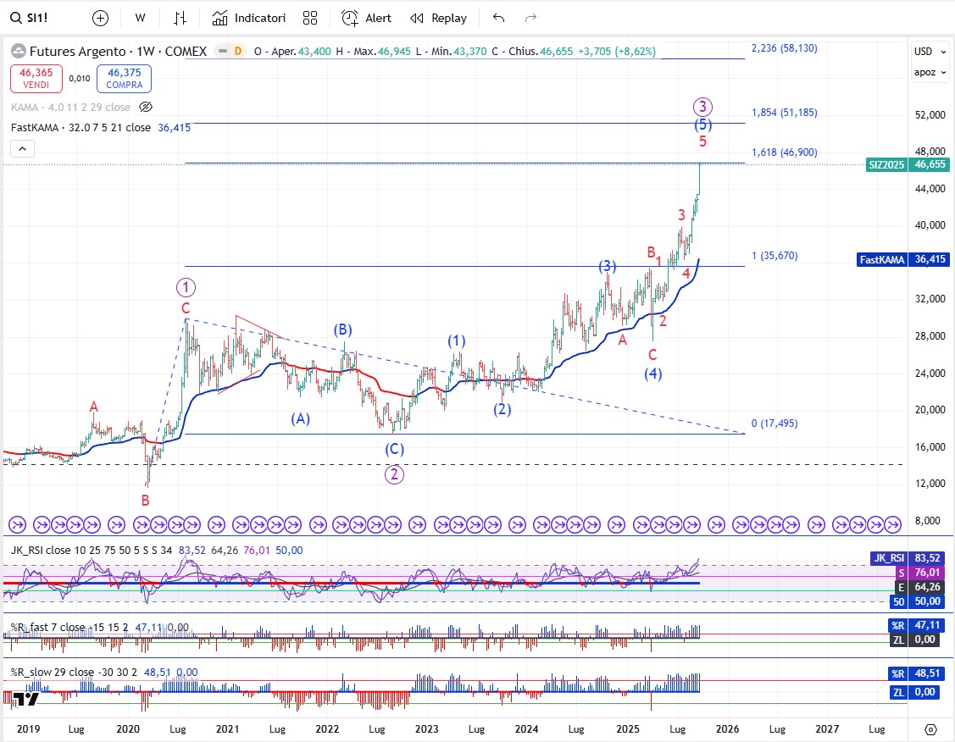Open the candlestick chart type selector

click(x=180, y=18)
